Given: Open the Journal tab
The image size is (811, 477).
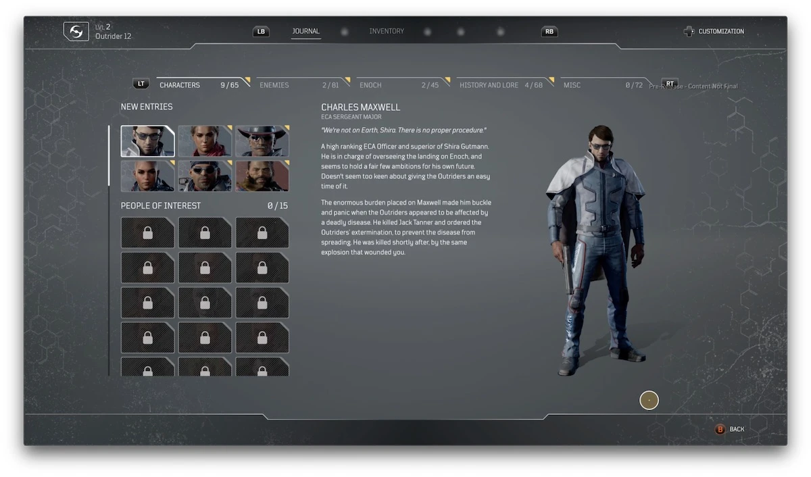Looking at the screenshot, I should 305,31.
